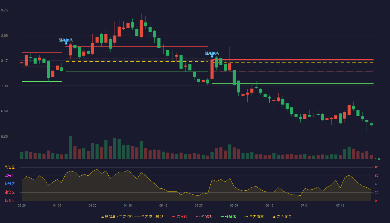Click the 低吸区 zone label
Screen dimensions: 390x223
pyautogui.click(x=9, y=200)
